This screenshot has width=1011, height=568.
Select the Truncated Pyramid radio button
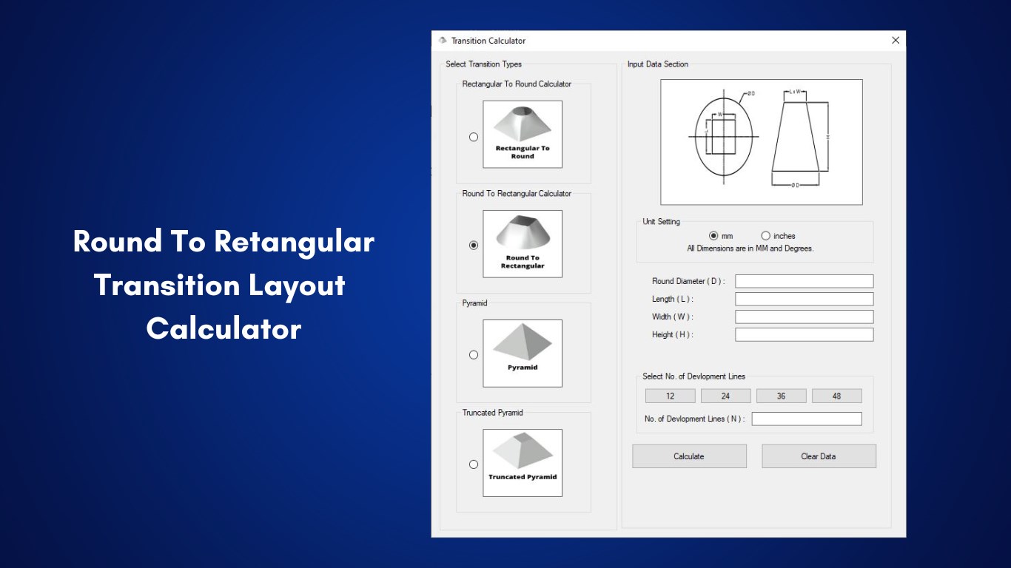pos(474,464)
